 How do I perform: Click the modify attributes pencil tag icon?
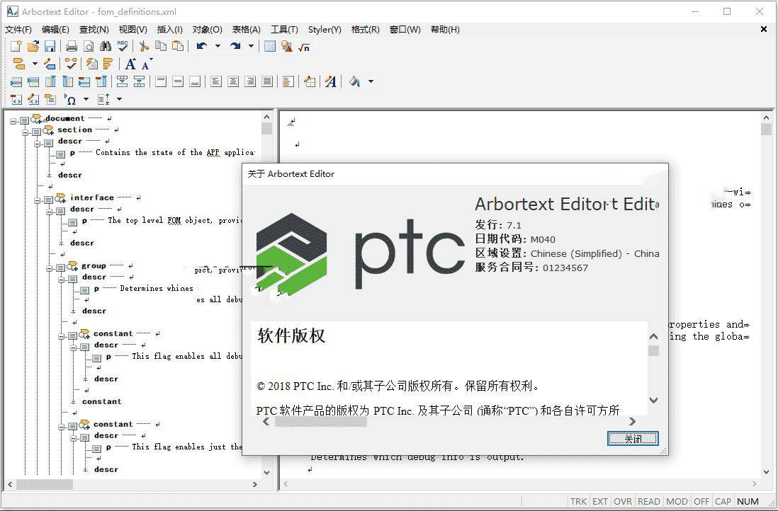click(50, 64)
